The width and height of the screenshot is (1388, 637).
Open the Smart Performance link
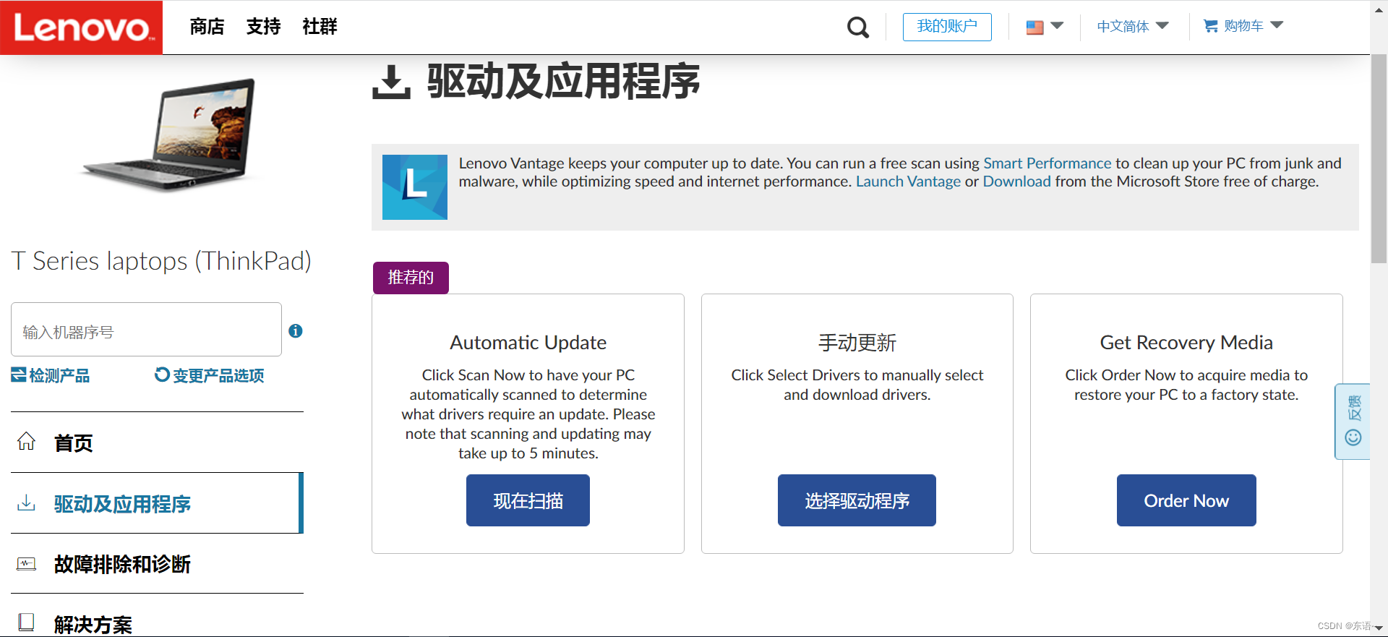1047,163
